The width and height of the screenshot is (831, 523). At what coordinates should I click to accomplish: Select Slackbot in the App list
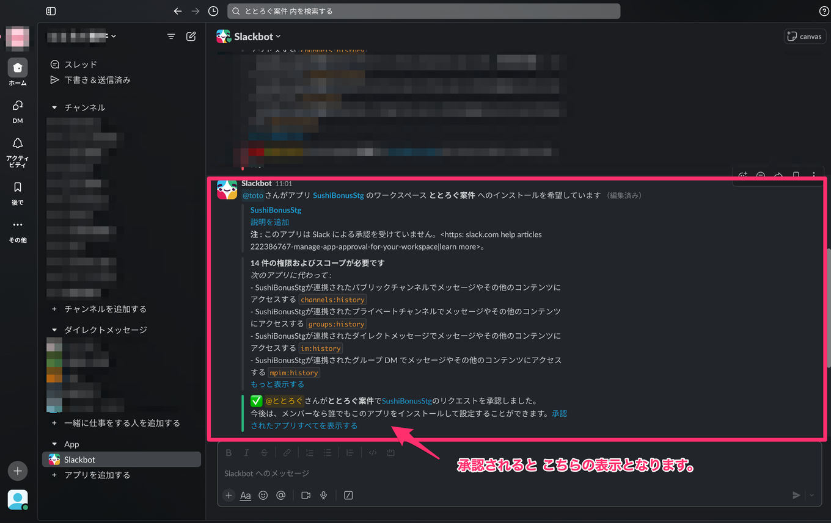coord(121,460)
